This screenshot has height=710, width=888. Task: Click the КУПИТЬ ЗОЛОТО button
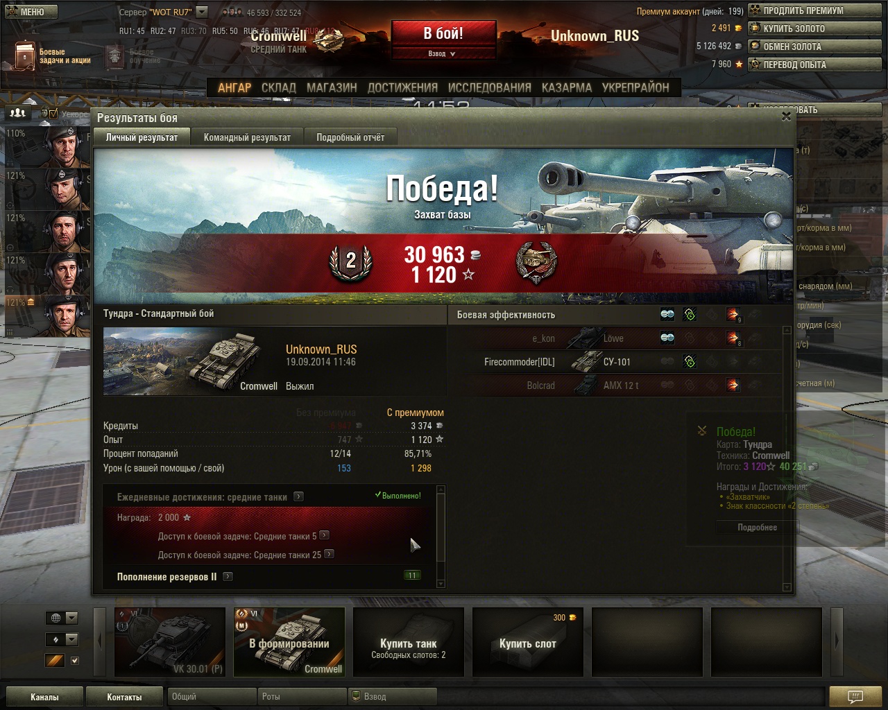pos(814,28)
